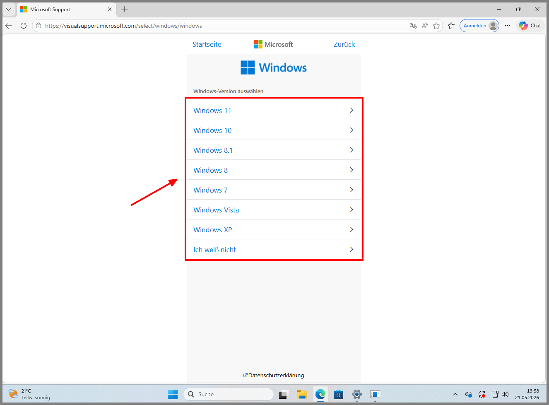Viewport: 549px width, 405px height.
Task: Click the chevron beside Windows Vista
Action: 352,210
